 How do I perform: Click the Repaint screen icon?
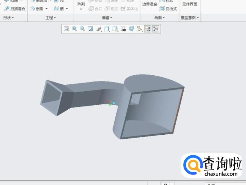click(x=91, y=29)
